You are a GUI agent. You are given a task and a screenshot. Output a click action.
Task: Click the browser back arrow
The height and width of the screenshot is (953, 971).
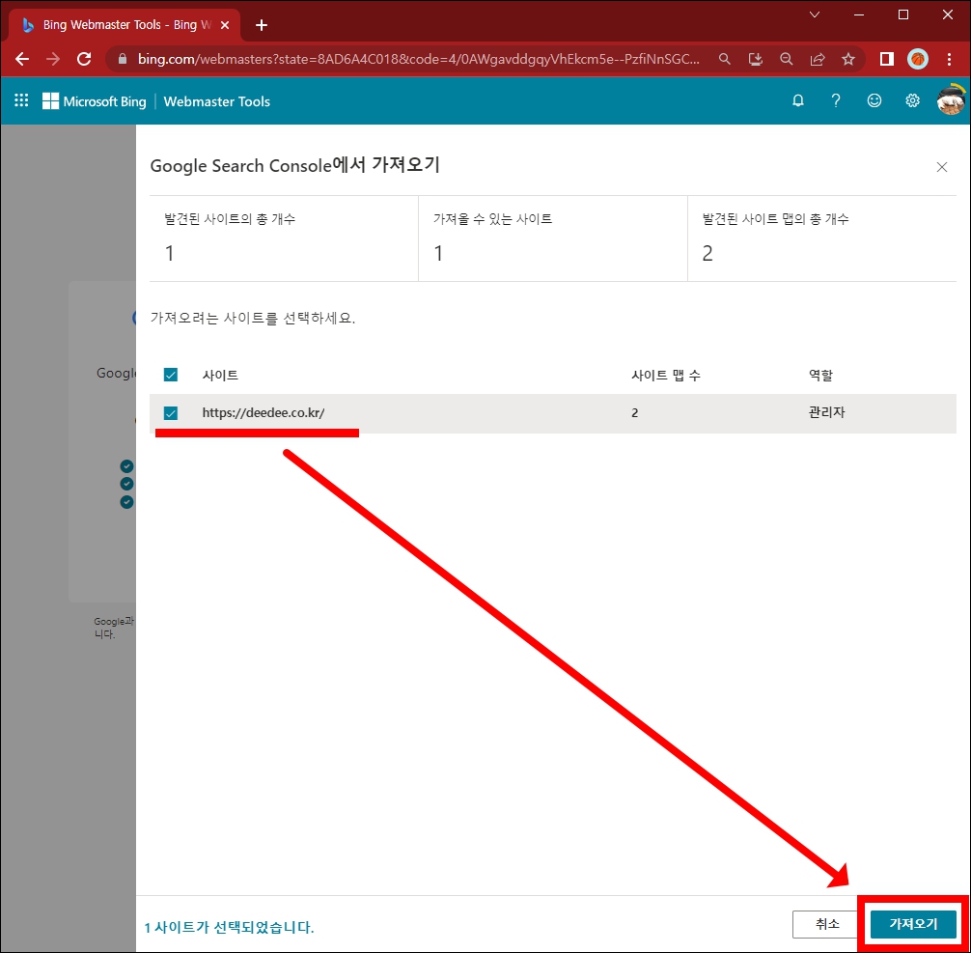pyautogui.click(x=22, y=59)
